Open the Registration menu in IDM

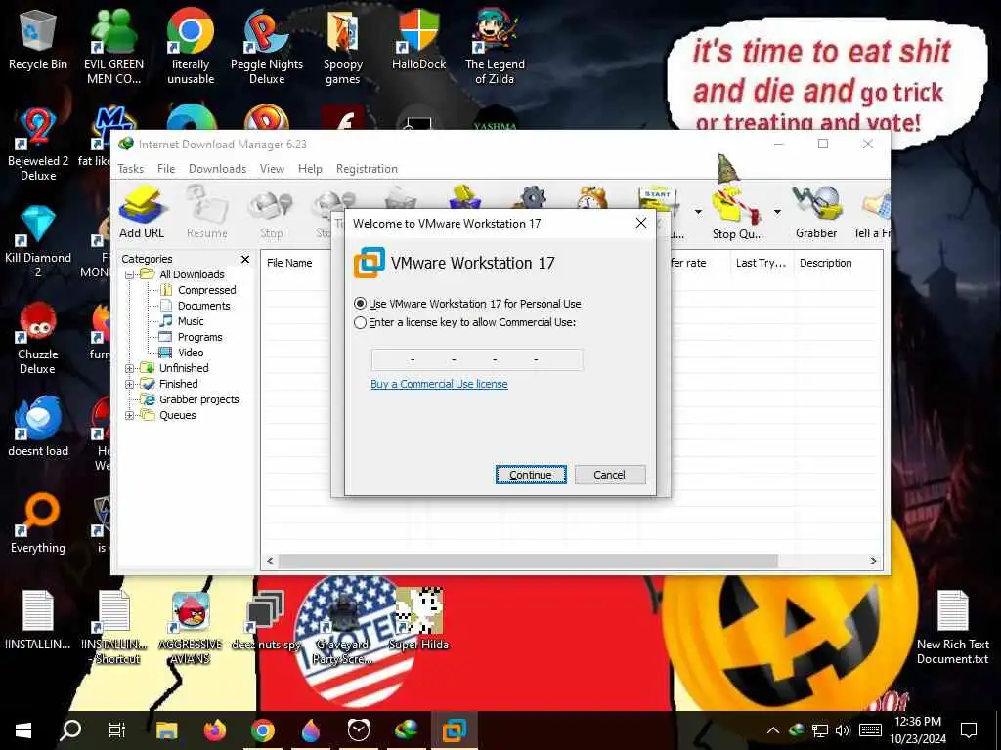[x=368, y=169]
